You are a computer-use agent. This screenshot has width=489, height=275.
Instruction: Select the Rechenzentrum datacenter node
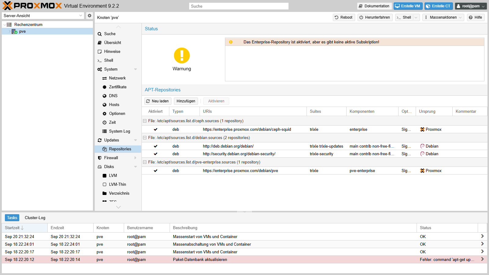(28, 24)
